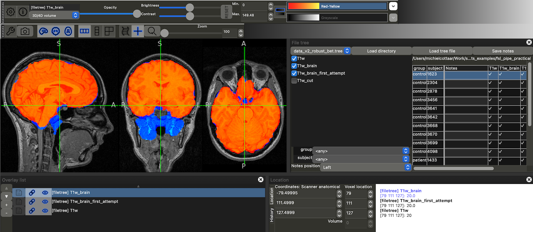Uncheck the T1w_brain_first_attempt file checkbox
Screen dimensions: 533x232
click(x=294, y=73)
